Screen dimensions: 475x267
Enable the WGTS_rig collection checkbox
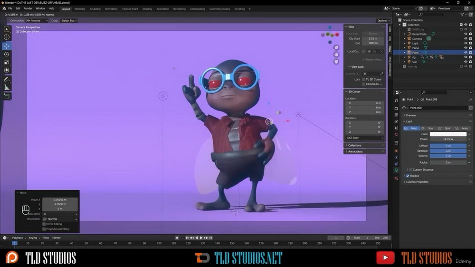(x=461, y=29)
